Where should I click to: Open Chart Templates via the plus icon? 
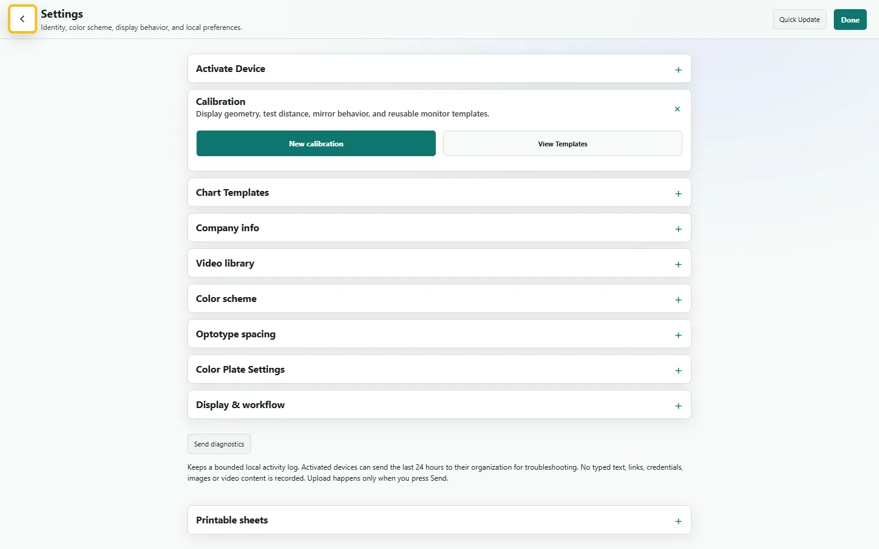678,193
